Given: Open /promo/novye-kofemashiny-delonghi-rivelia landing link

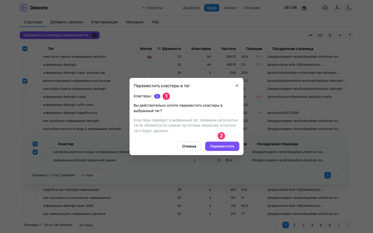Looking at the screenshot, I should click(299, 97).
